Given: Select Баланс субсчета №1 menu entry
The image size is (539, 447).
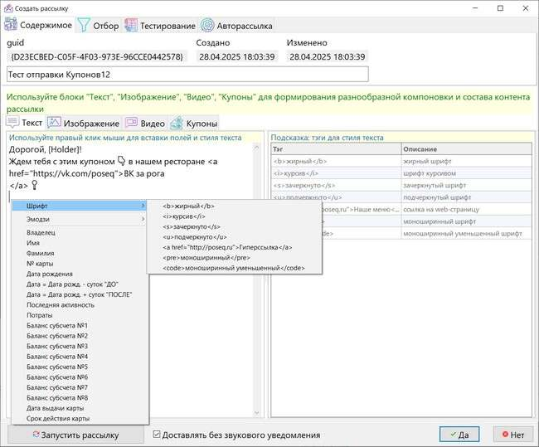Looking at the screenshot, I should click(x=57, y=325).
